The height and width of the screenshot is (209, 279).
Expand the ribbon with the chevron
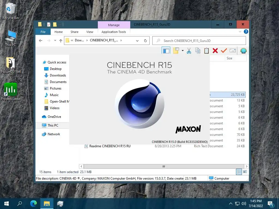tap(240, 32)
